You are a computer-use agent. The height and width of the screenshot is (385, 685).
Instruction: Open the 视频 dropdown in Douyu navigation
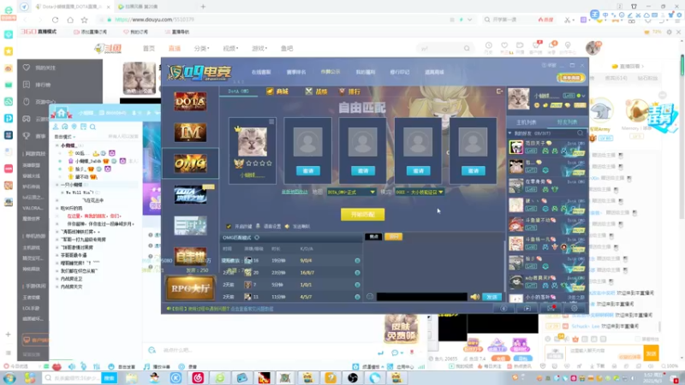tap(230, 49)
